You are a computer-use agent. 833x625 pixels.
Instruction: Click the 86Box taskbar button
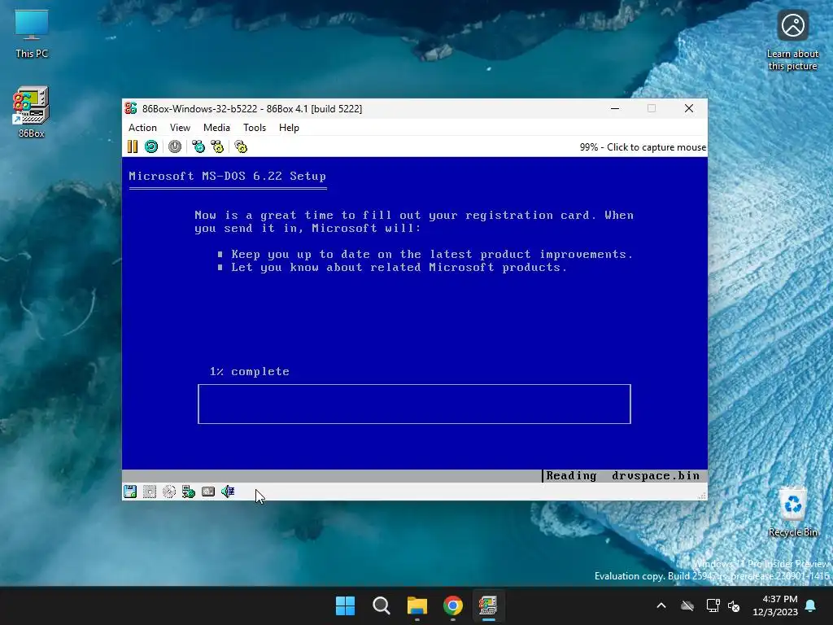489,605
